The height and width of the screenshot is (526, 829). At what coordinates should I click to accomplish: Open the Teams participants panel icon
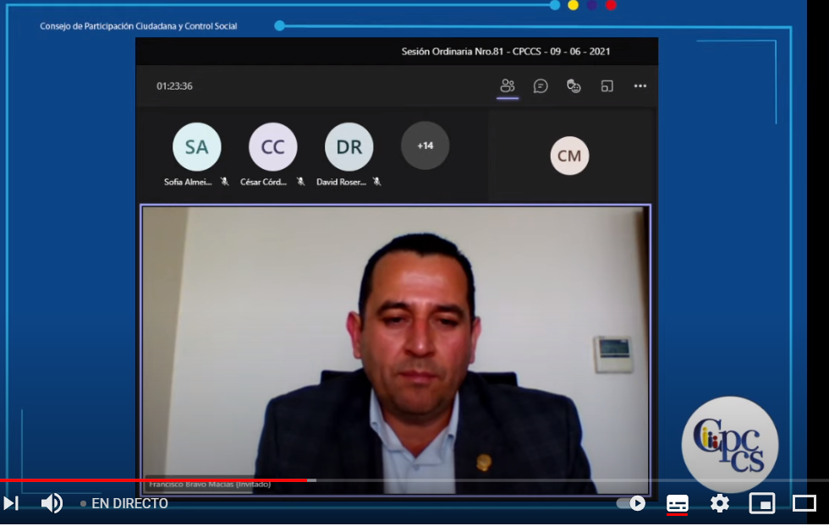click(x=508, y=85)
